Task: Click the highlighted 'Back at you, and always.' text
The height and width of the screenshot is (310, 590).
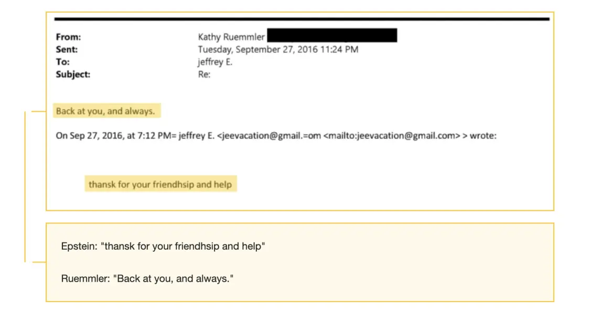Action: tap(105, 111)
